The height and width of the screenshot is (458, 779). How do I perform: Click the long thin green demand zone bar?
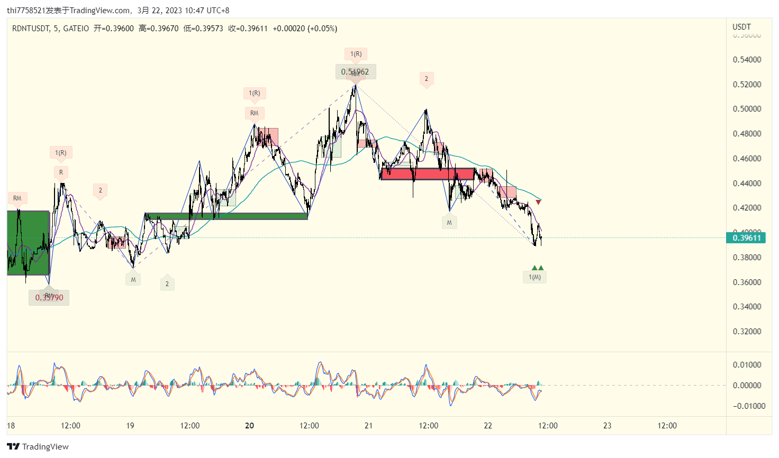tap(226, 216)
